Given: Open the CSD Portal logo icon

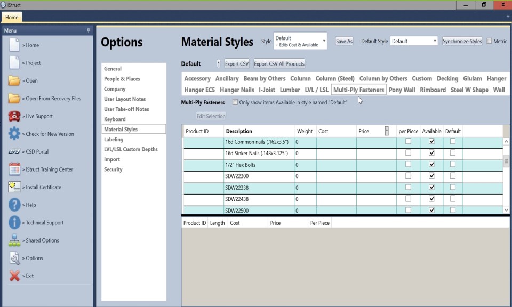Looking at the screenshot, I should [x=14, y=152].
